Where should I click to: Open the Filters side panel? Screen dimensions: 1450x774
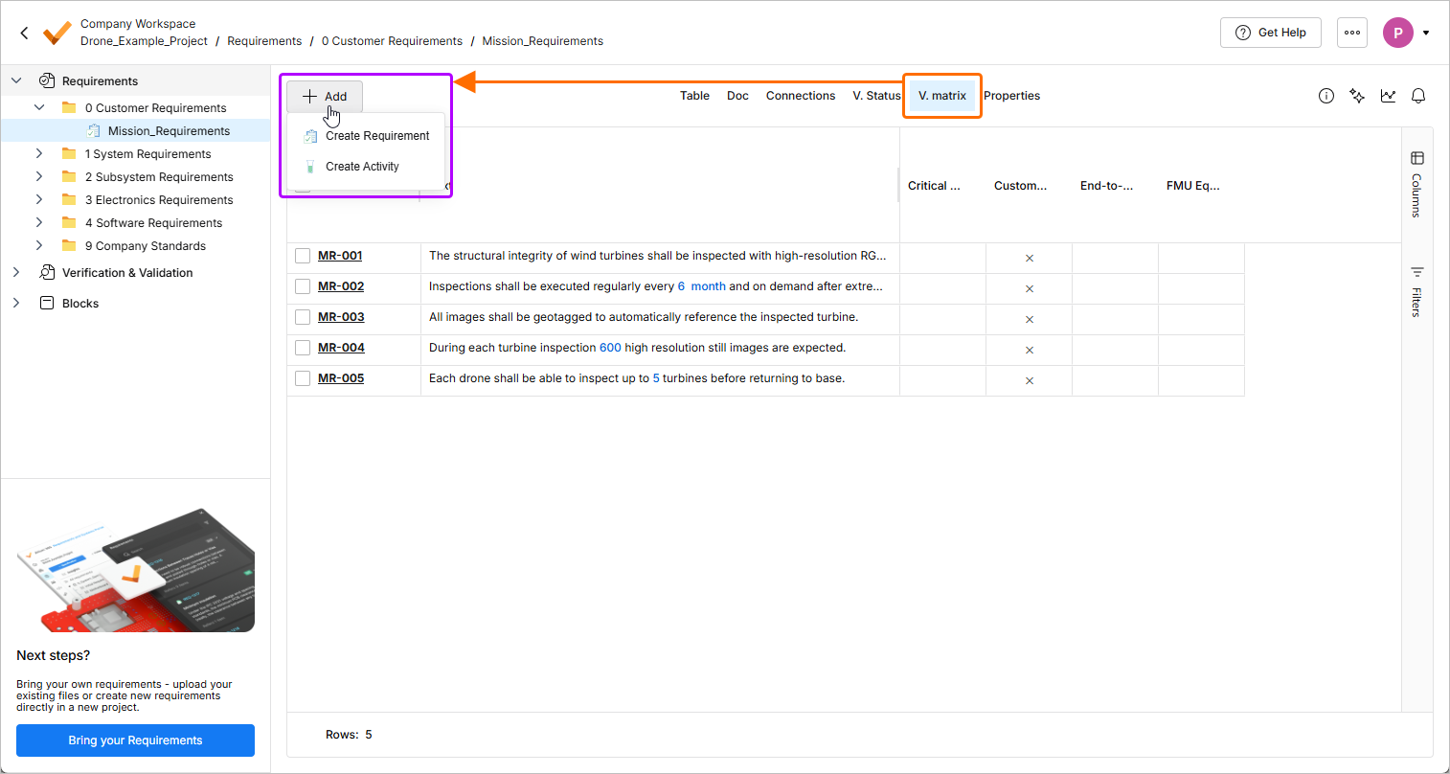[x=1417, y=290]
